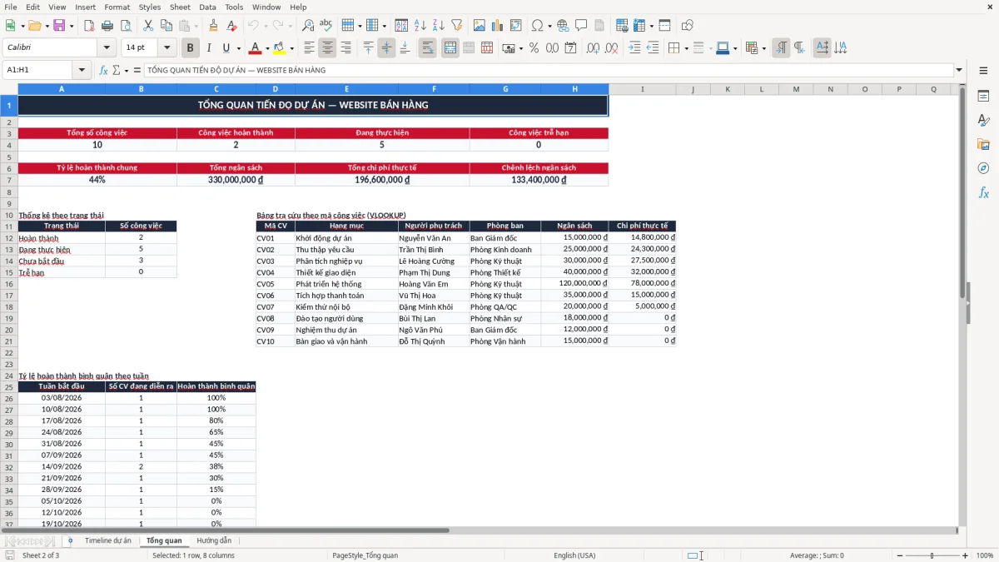Open the Styles menu
This screenshot has height=562, width=999.
coord(150,7)
